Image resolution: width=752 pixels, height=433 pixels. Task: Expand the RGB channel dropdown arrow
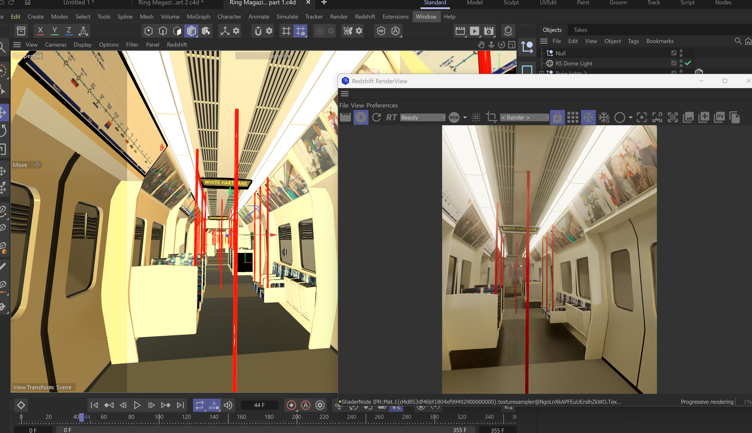click(465, 118)
